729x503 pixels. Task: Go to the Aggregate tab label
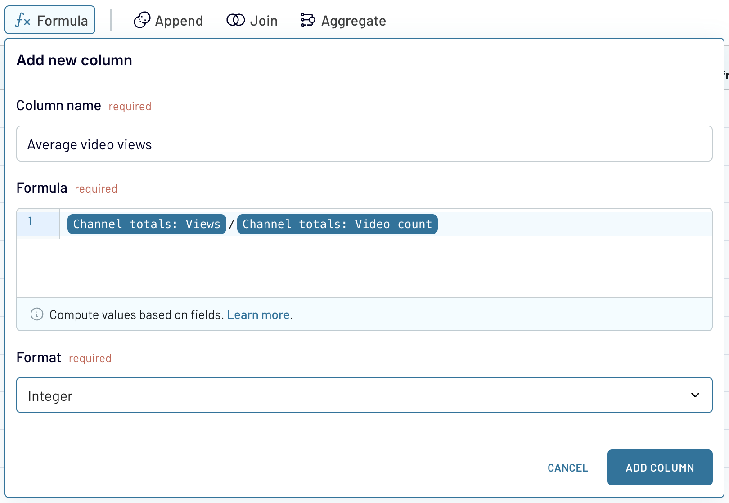(x=353, y=21)
